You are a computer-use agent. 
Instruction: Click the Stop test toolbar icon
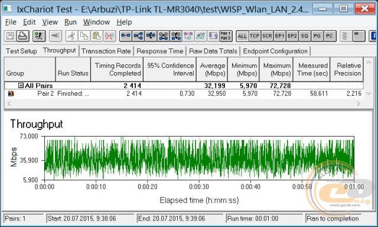(56, 36)
